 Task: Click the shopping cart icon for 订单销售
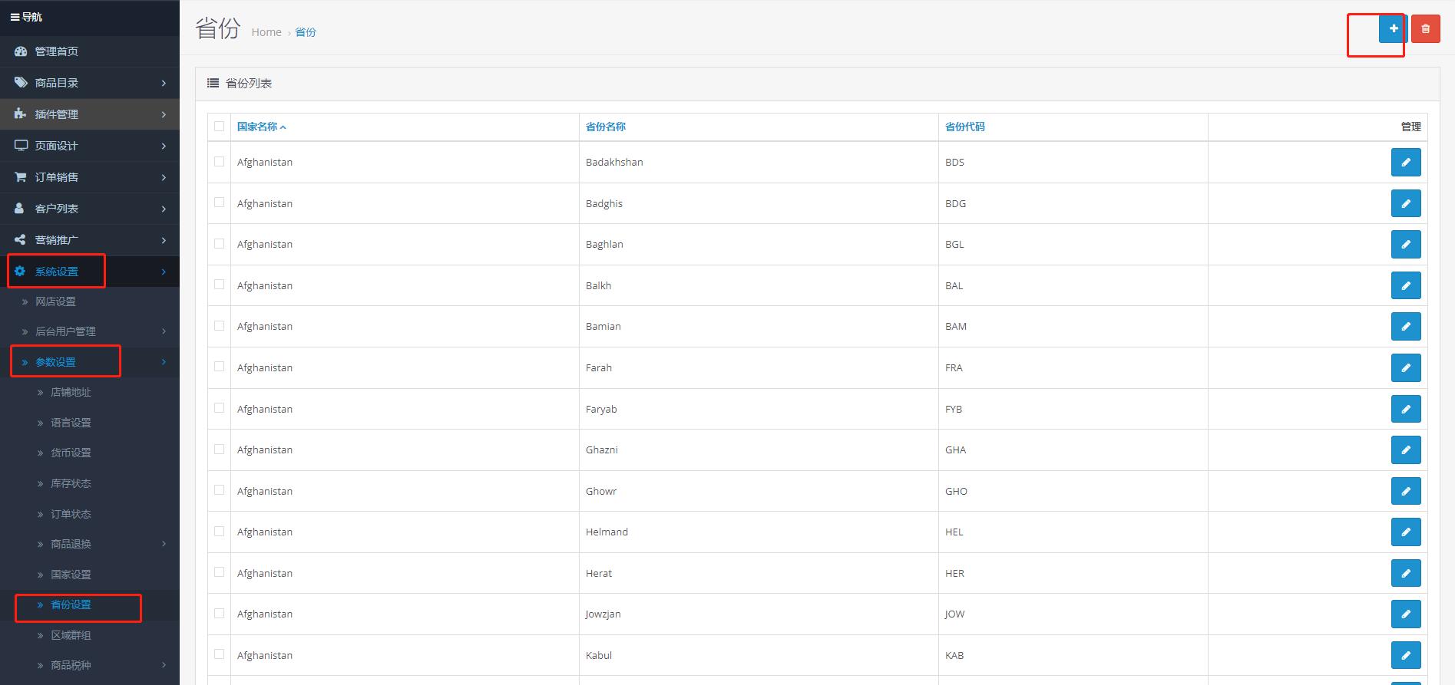pos(21,177)
